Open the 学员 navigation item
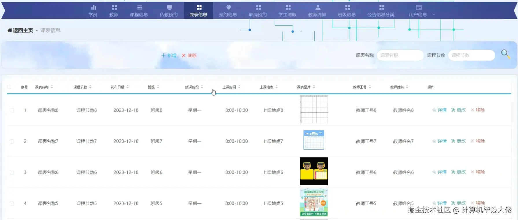 tap(93, 11)
